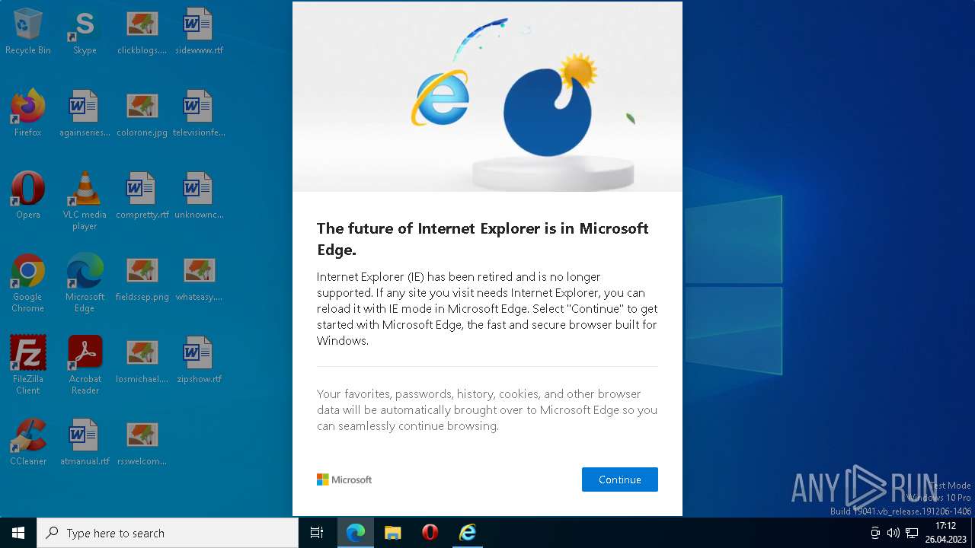Select the VLC media player shortcut
The image size is (975, 548).
(85, 201)
